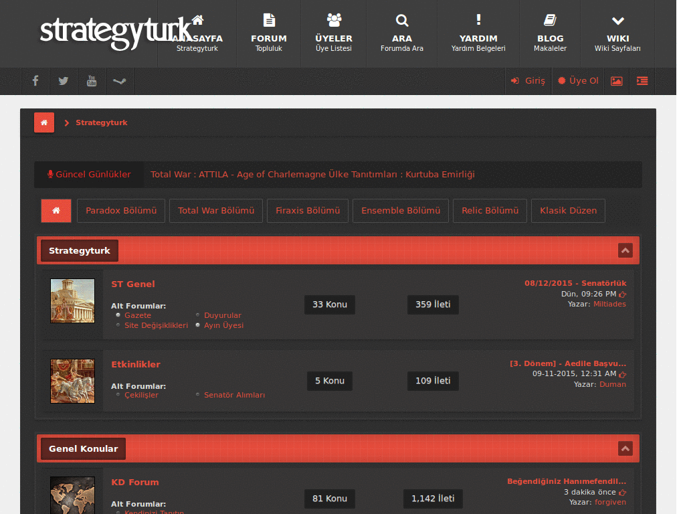Select the Total War Bölümü tab
This screenshot has width=685, height=514.
(216, 211)
